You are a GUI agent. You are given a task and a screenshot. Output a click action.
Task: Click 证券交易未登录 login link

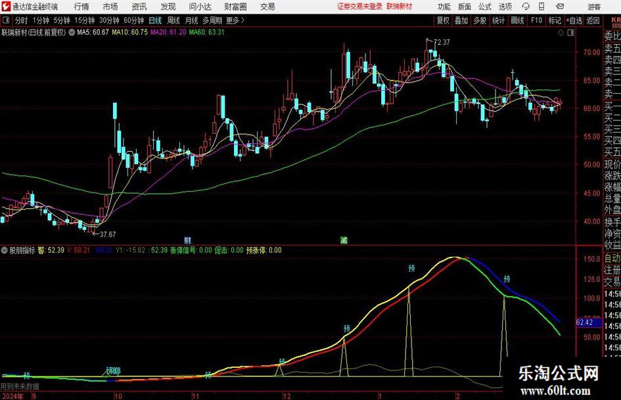pos(359,7)
